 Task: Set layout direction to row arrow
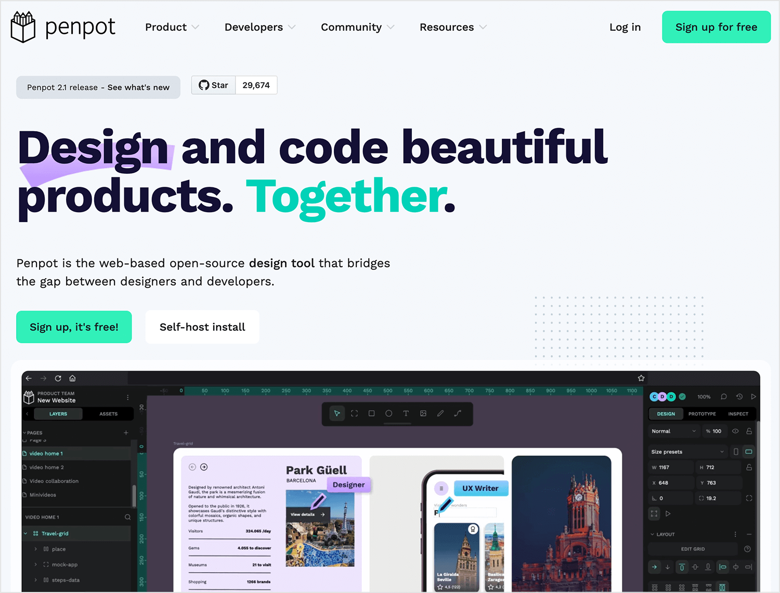coord(654,567)
